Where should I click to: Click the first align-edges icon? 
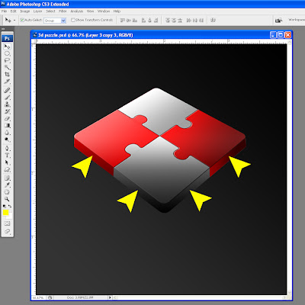click(x=123, y=20)
